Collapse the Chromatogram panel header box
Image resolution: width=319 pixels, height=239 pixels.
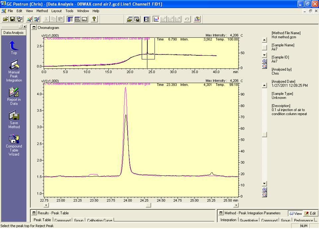34,28
